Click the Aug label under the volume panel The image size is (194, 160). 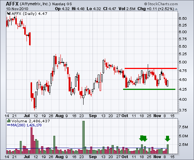[x=59, y=157]
